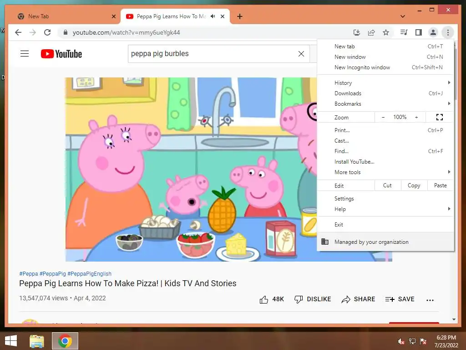Click the SHARE button under the video

click(358, 299)
